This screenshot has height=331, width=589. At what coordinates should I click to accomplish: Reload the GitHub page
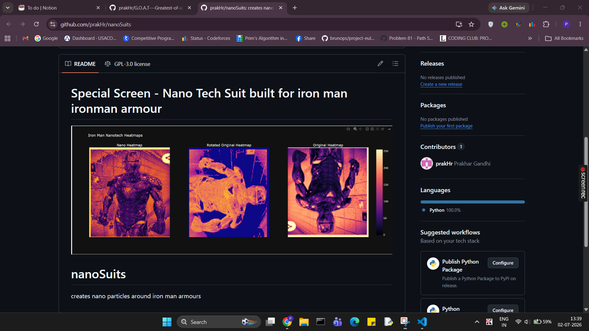pos(36,24)
